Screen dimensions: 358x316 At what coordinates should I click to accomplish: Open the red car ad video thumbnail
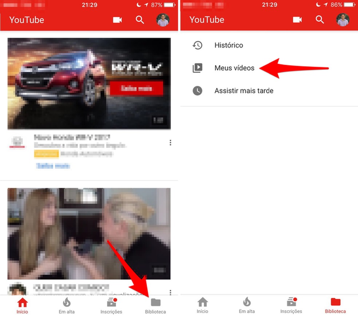tap(89, 84)
